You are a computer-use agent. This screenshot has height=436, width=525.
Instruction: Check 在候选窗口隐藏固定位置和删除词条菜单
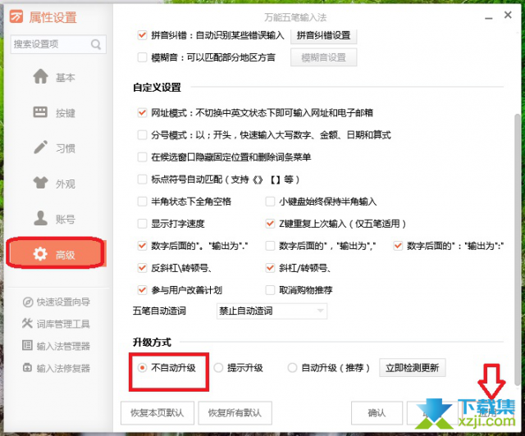[x=142, y=157]
